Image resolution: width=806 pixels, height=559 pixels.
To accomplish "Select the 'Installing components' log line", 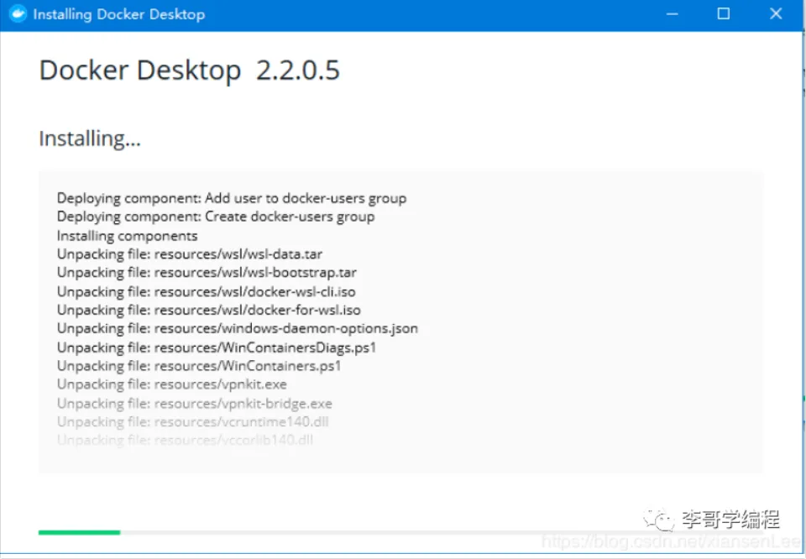I will coord(127,236).
